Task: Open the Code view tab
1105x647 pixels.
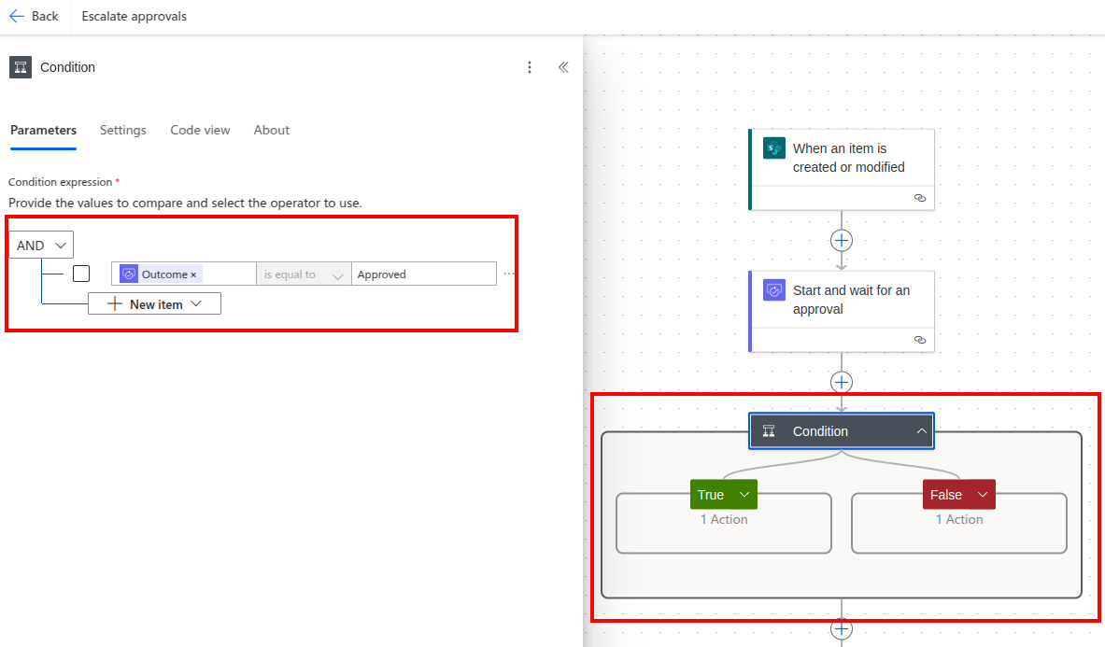Action: click(x=200, y=130)
